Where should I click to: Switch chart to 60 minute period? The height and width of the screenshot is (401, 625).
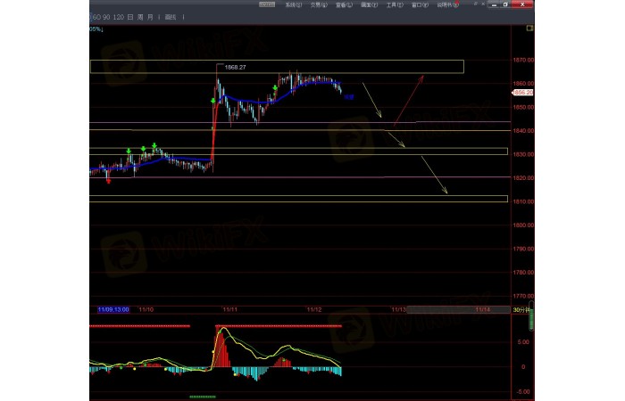coord(96,17)
